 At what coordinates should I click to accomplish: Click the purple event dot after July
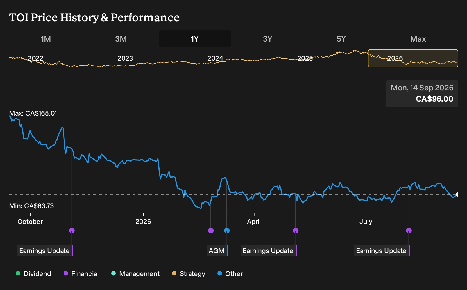pyautogui.click(x=409, y=231)
